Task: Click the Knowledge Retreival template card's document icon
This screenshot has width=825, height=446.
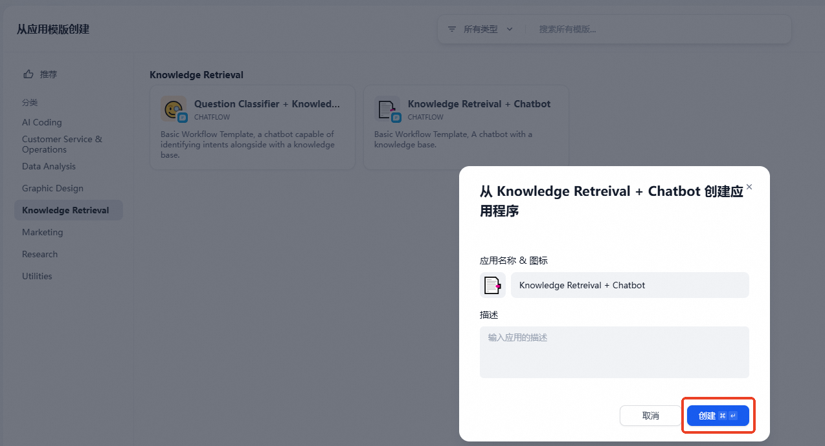Action: pyautogui.click(x=387, y=109)
